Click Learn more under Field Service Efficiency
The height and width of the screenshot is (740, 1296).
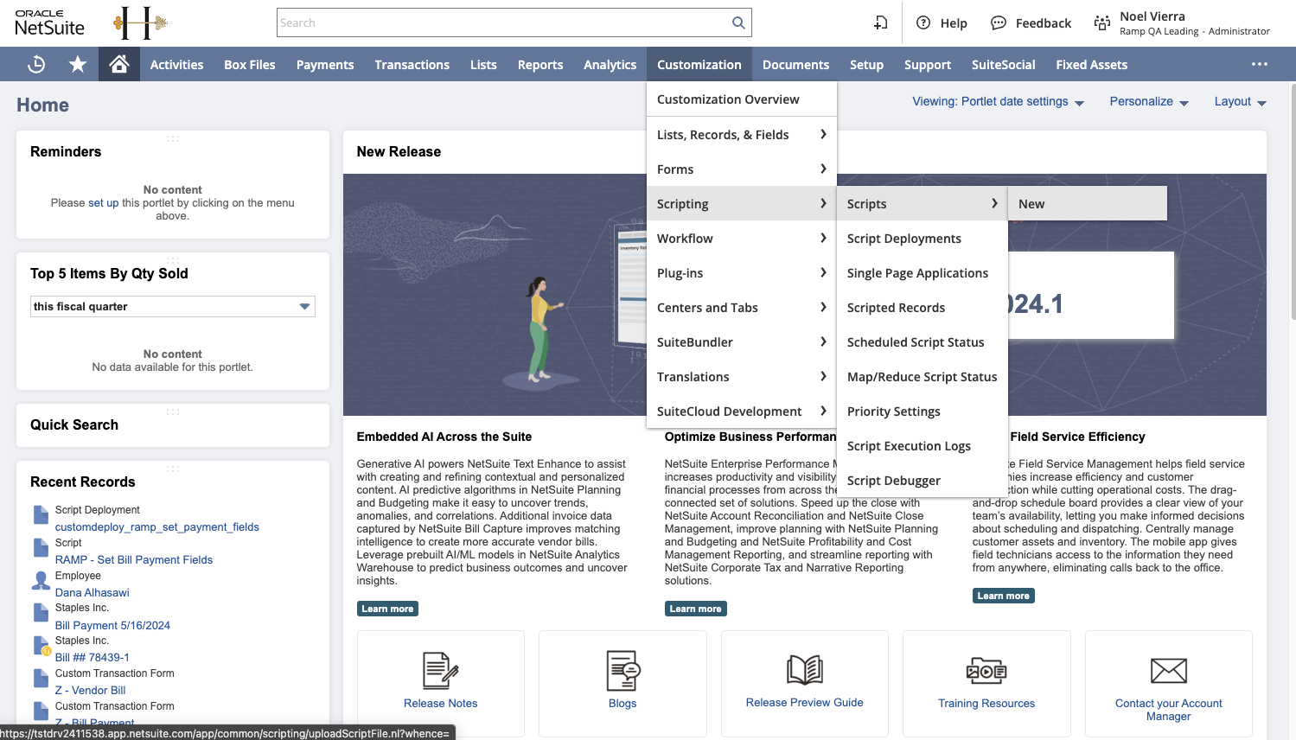(x=1003, y=596)
